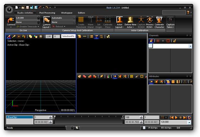200x137 pixels.
Task: Click the playback options list button
Action: [x=164, y=117]
